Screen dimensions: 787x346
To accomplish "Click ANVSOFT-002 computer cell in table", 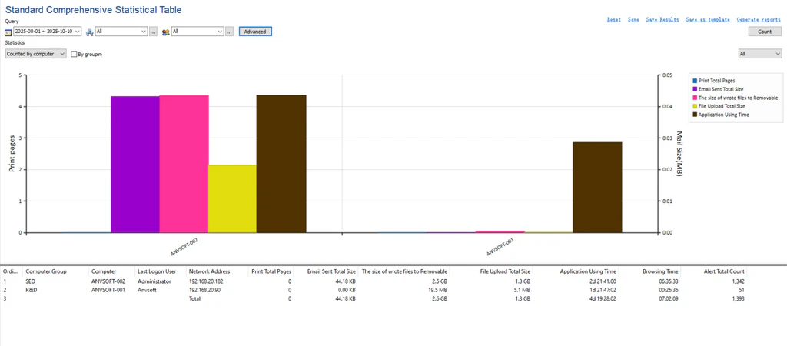I will coord(108,281).
